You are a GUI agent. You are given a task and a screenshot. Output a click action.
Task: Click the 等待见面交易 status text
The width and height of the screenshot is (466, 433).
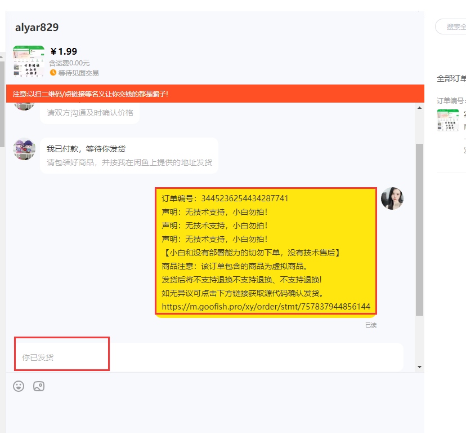[x=78, y=72]
